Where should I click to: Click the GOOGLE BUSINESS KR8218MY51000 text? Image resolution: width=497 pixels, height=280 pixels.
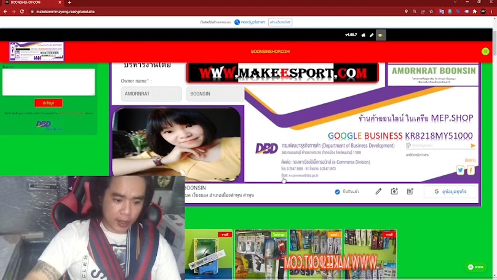pos(400,136)
